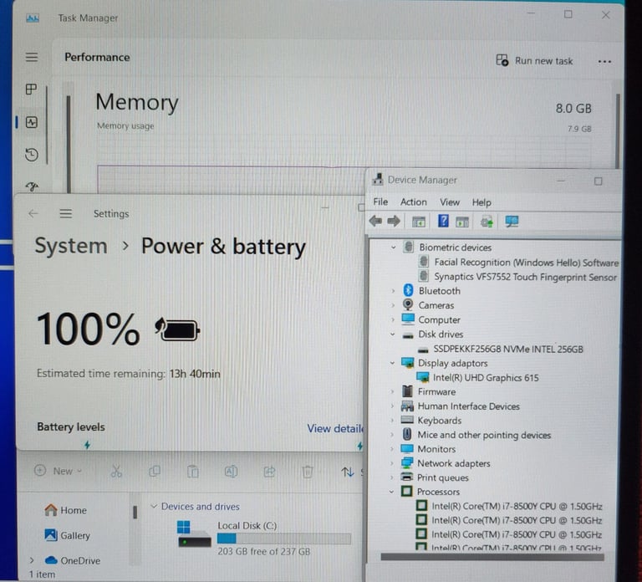
Task: Click Paste icon in File Explorer toolbar
Action: 193,472
